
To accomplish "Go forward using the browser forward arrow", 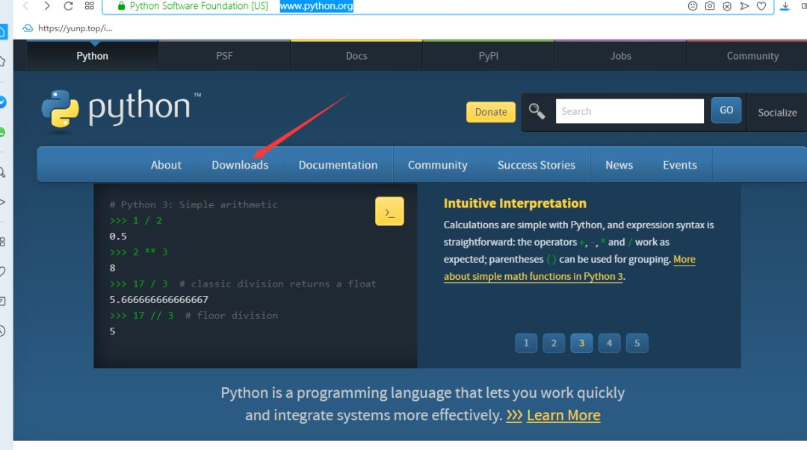I will [47, 6].
